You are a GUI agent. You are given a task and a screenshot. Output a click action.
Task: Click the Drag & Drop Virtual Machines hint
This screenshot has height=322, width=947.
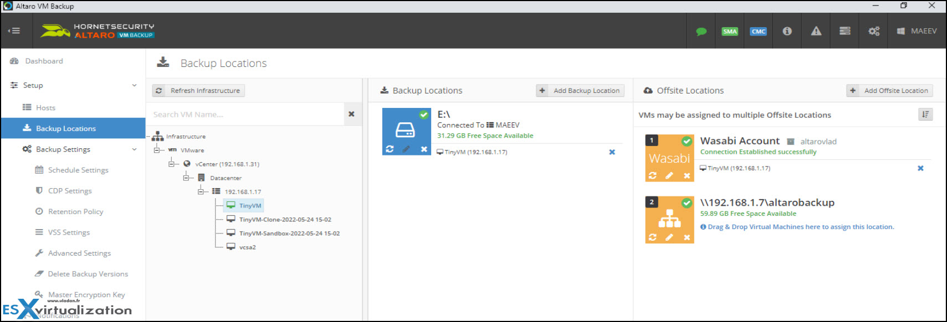[x=797, y=227]
